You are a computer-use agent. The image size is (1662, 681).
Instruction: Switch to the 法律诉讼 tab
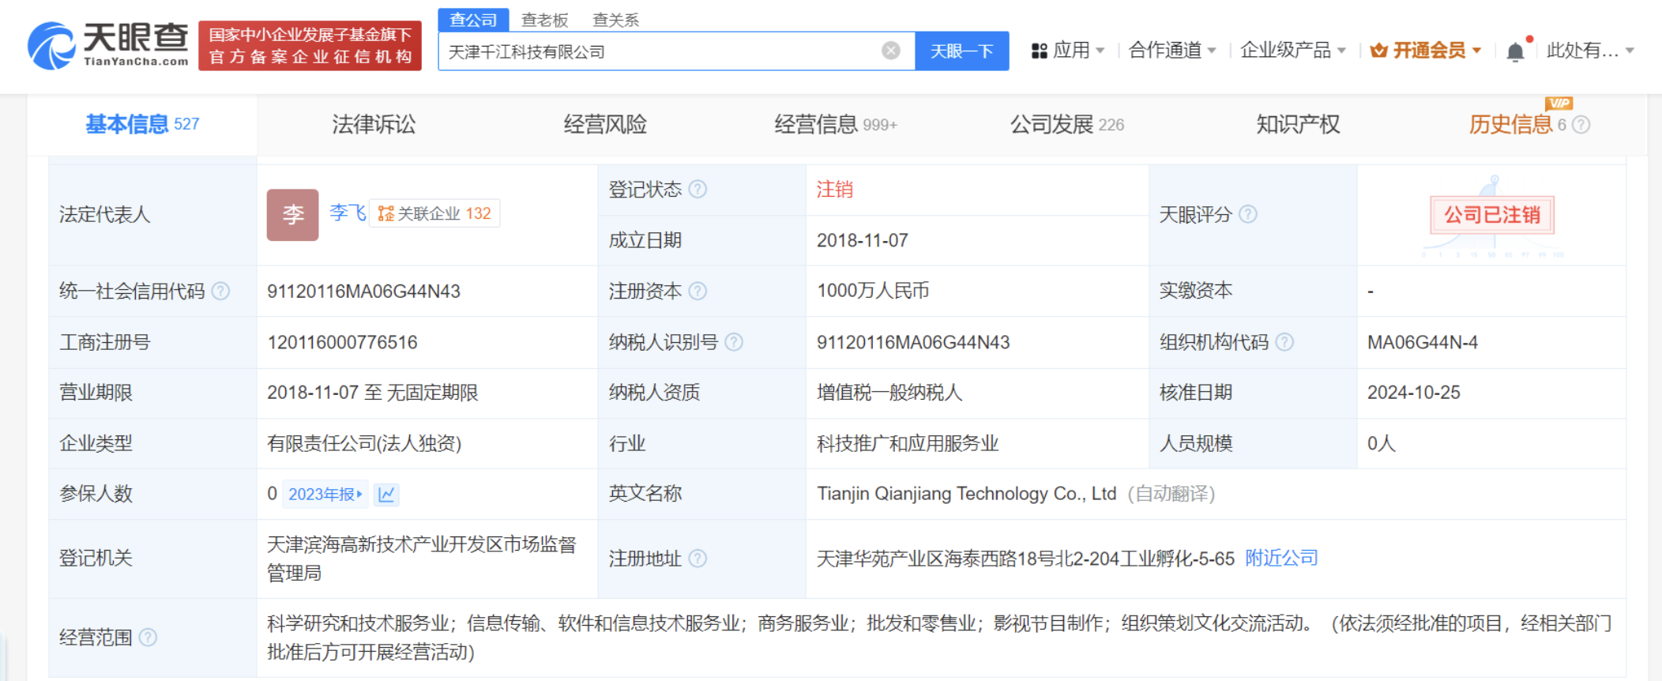click(x=373, y=125)
